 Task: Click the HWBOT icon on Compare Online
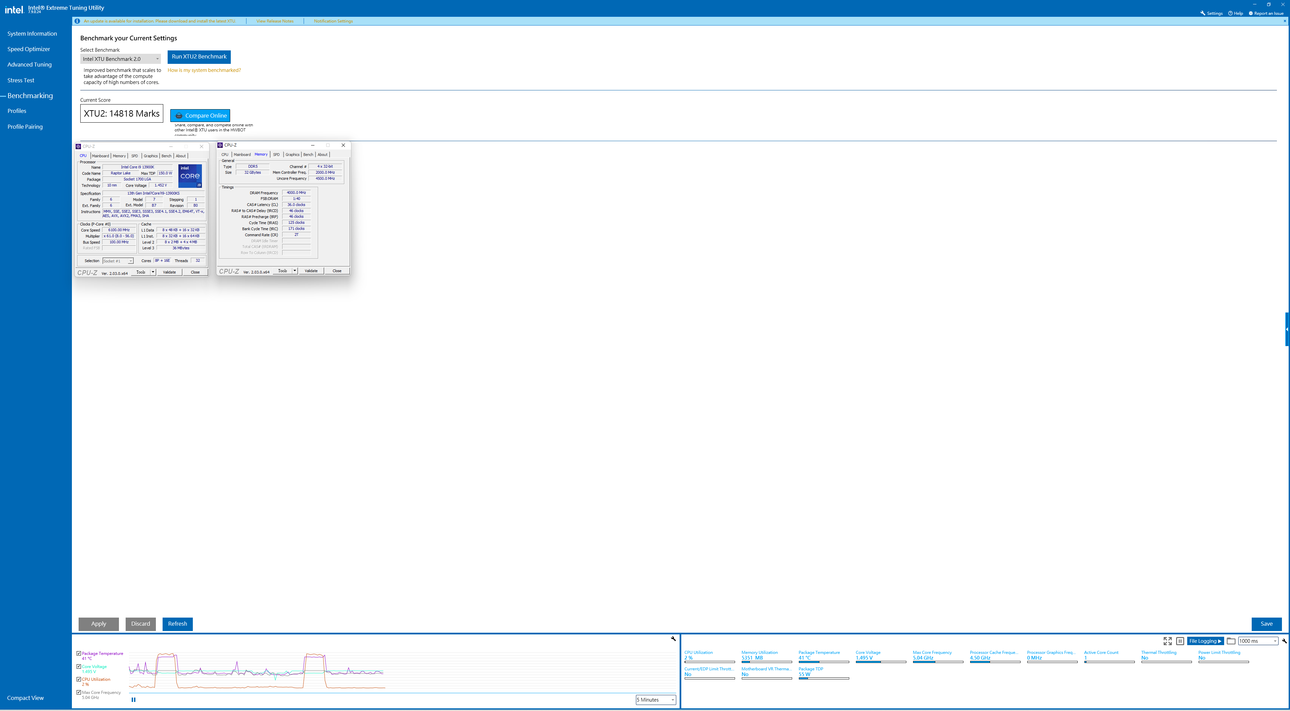(x=179, y=116)
